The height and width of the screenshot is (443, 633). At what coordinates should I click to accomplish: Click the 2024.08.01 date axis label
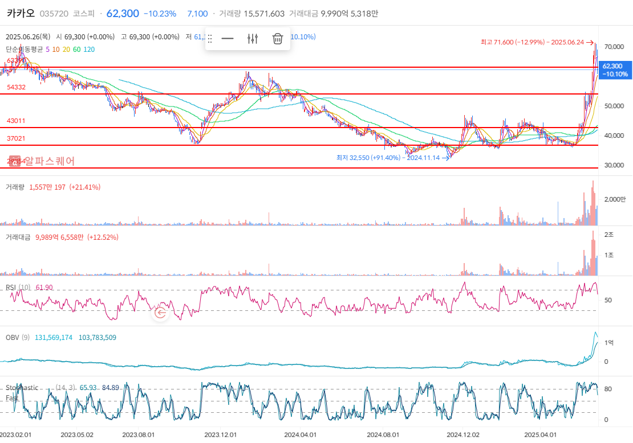(383, 435)
